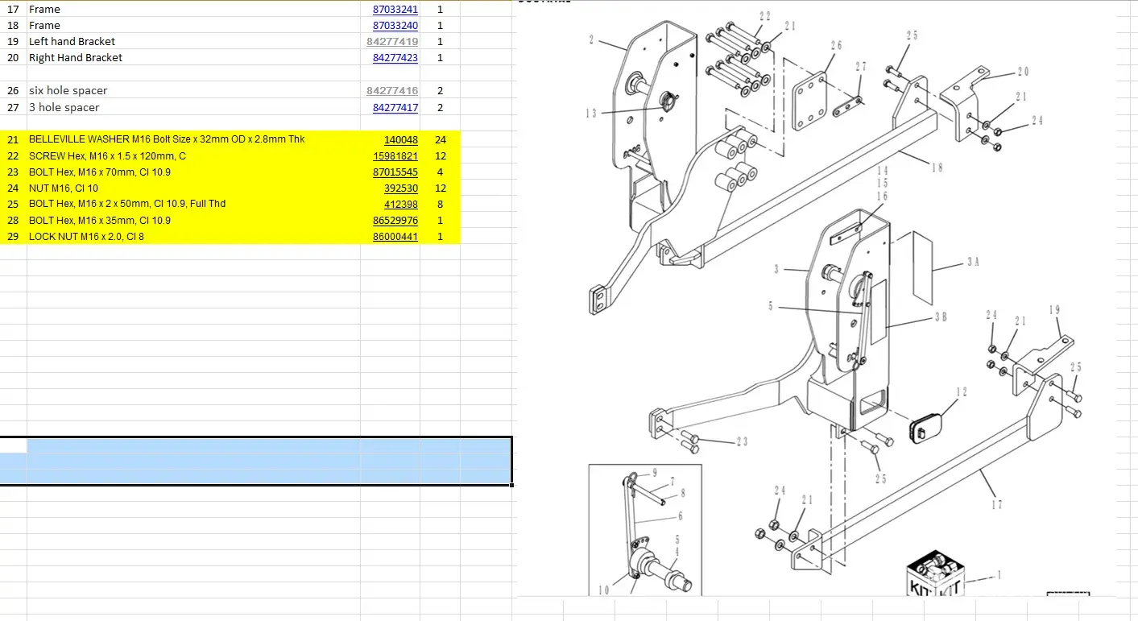1138x621 pixels.
Task: Select quantity "2" in the 3 hole spacer row
Action: [x=441, y=108]
